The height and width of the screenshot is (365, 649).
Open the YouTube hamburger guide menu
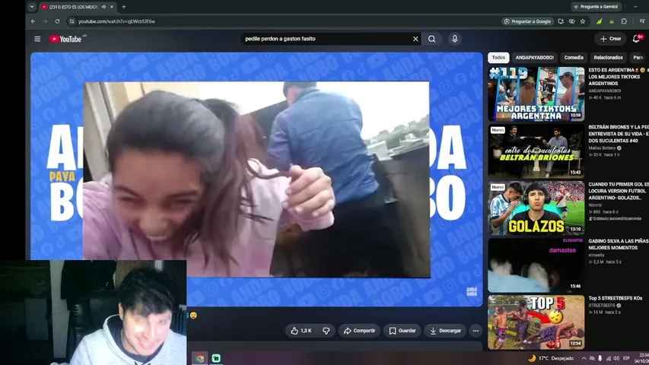(x=37, y=39)
